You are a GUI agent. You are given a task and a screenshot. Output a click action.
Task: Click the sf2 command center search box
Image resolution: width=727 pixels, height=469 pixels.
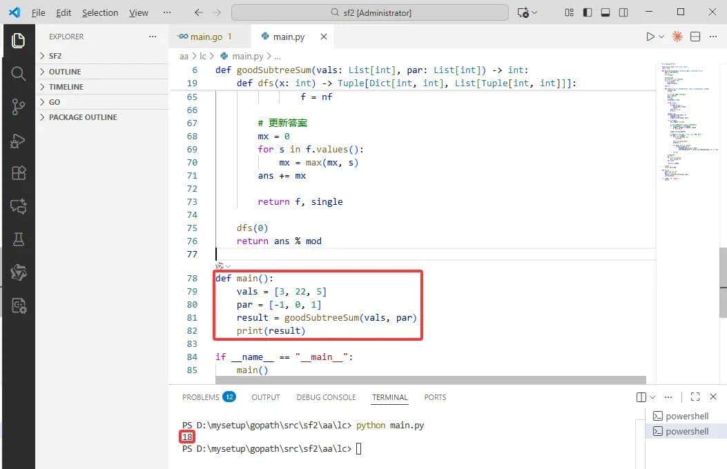coord(369,12)
